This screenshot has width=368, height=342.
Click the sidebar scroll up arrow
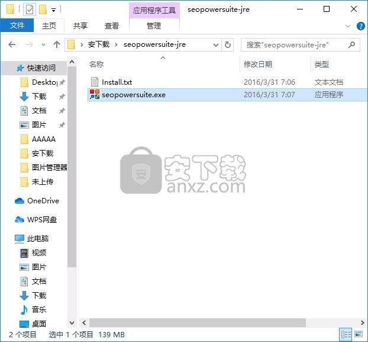tap(72, 62)
